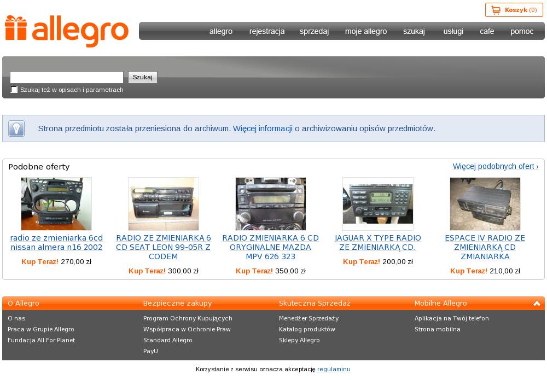The height and width of the screenshot is (380, 547).
Task: Open the 'moje allegro' menu item
Action: click(366, 31)
